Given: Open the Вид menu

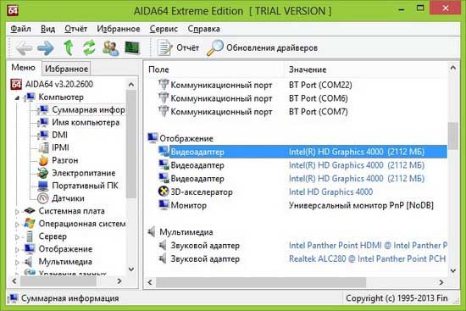Looking at the screenshot, I should [x=47, y=29].
